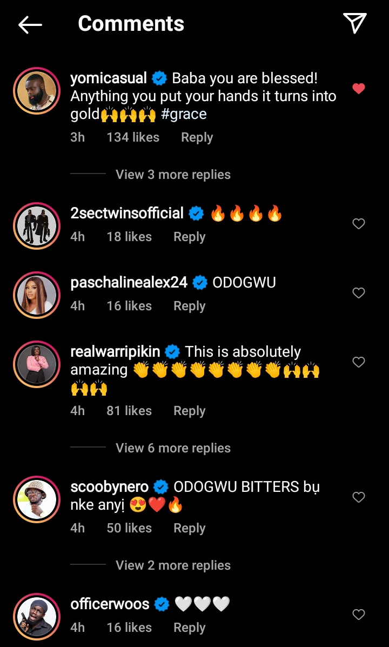Unlike yomicasual's comment with the red heart
389x647 pixels.
[359, 89]
